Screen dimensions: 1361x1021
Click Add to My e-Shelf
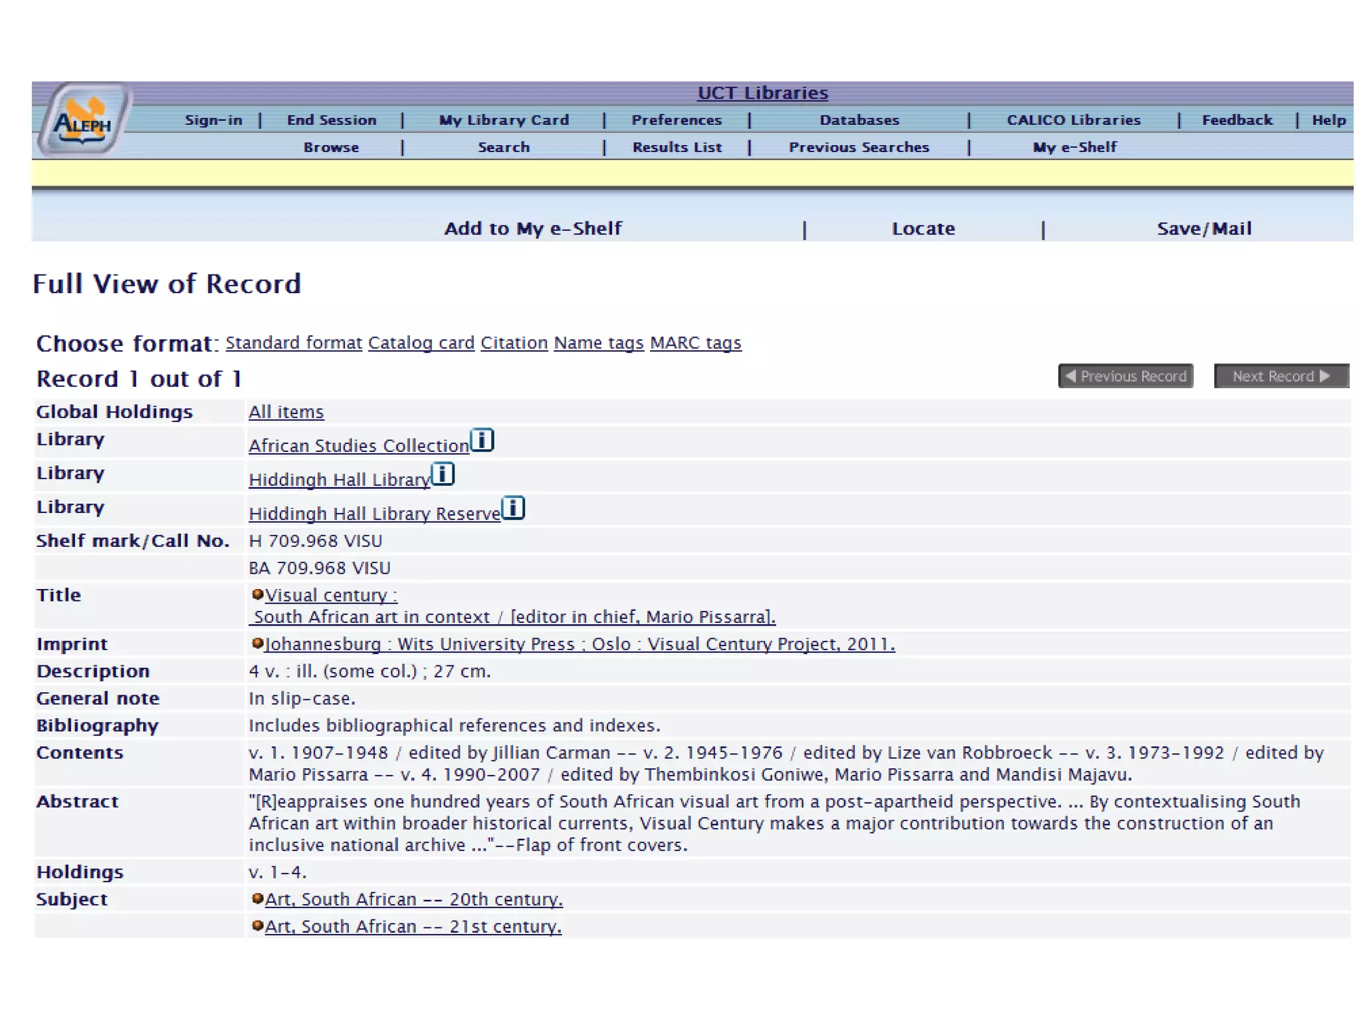[533, 229]
